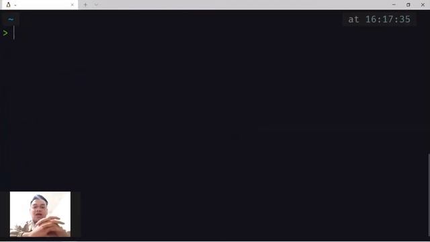The width and height of the screenshot is (430, 242).
Task: Click the vertical scrollbar thumb
Action: [x=429, y=196]
